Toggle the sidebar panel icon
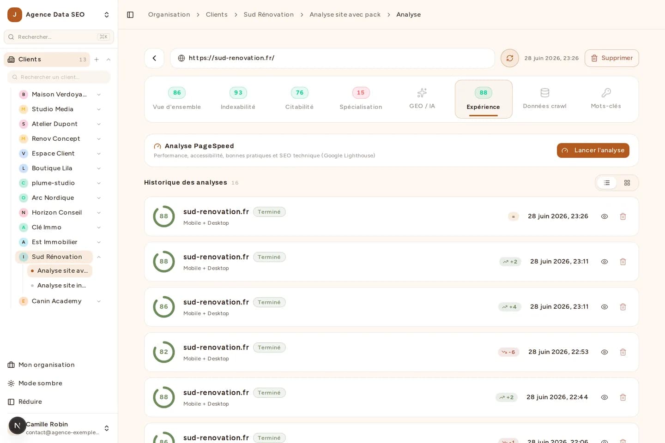The image size is (665, 443). 130,15
